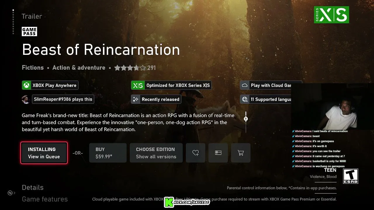Screen dimensions: 374x210
Task: Open the redeem code card icon button
Action: (218, 153)
